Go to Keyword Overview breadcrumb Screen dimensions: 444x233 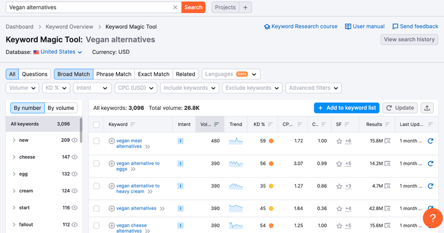point(69,27)
